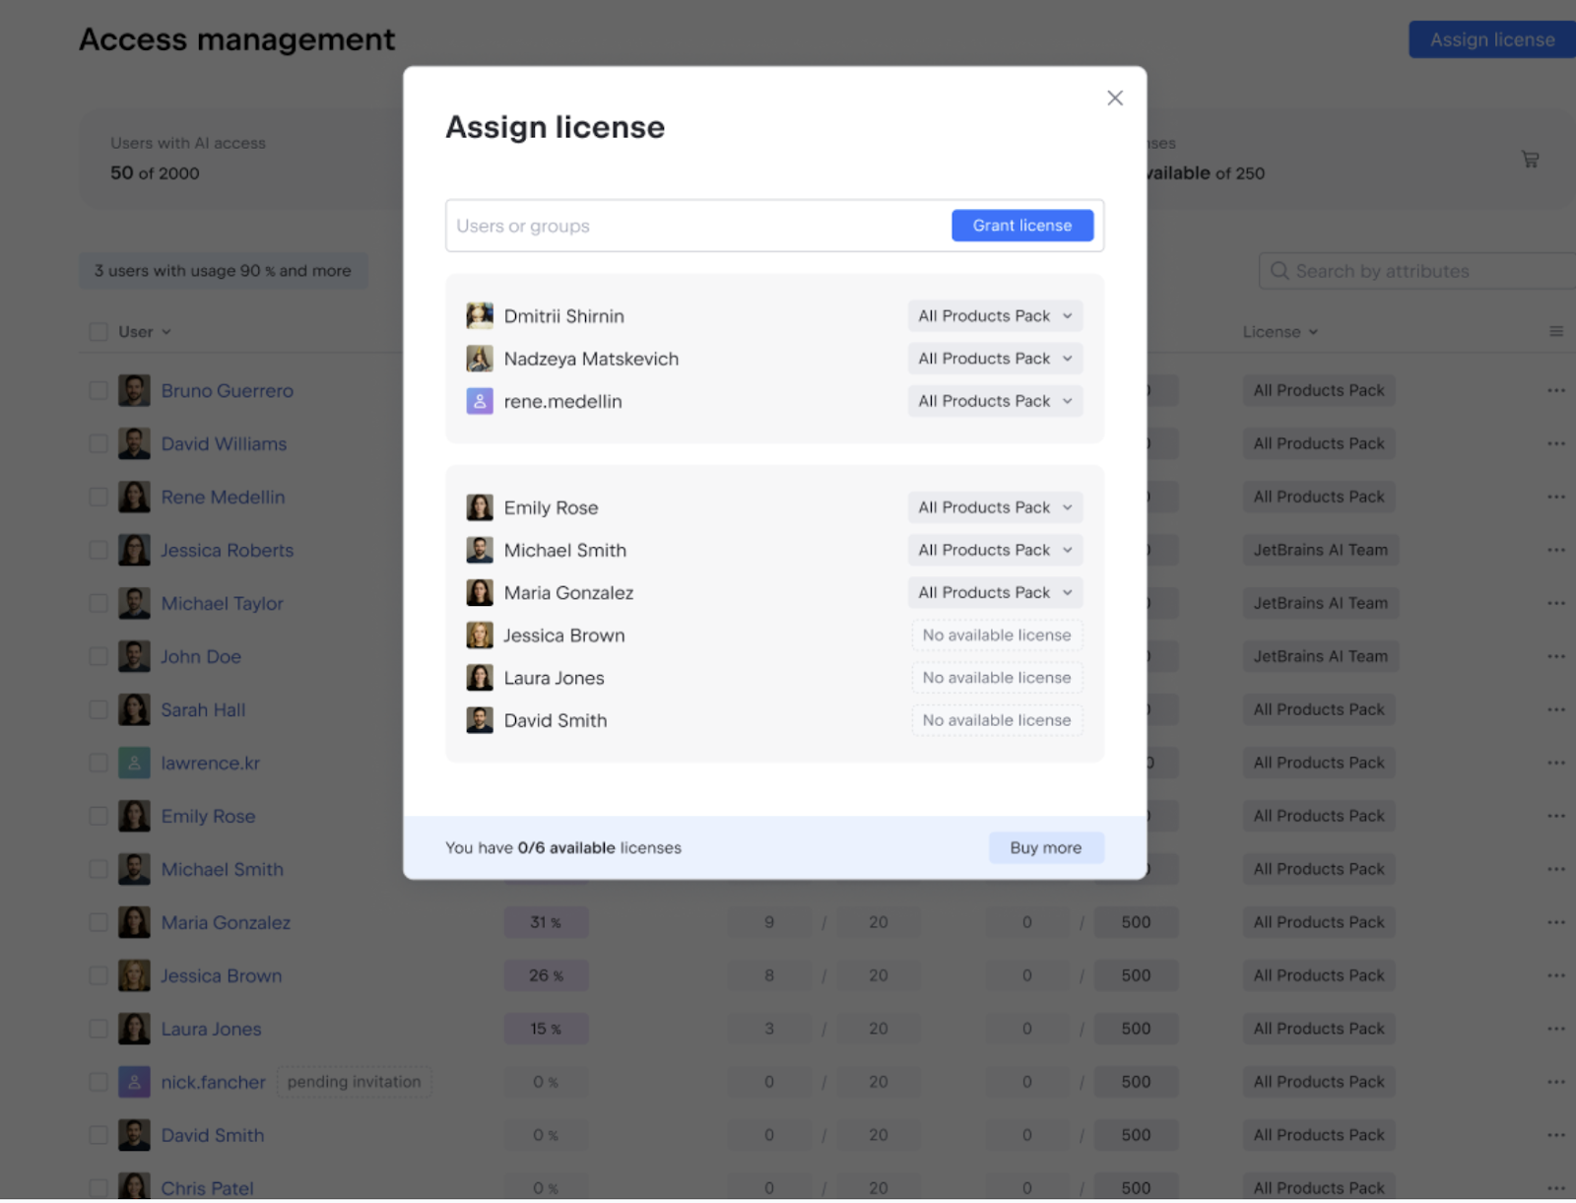Select the 3 users with usage 90% filter
Image resolution: width=1576 pixels, height=1203 pixels.
223,271
